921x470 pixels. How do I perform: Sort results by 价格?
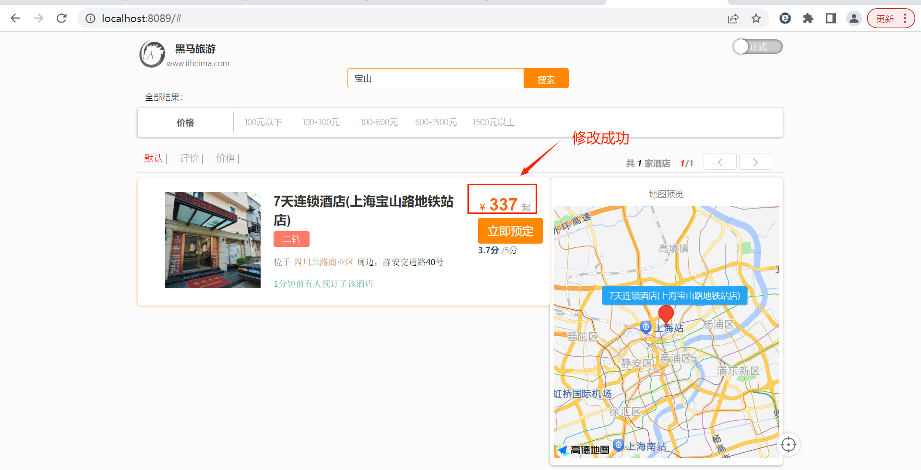[226, 158]
